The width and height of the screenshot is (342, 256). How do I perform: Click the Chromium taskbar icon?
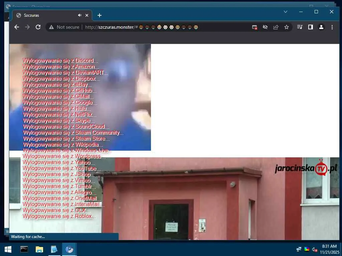(69, 249)
